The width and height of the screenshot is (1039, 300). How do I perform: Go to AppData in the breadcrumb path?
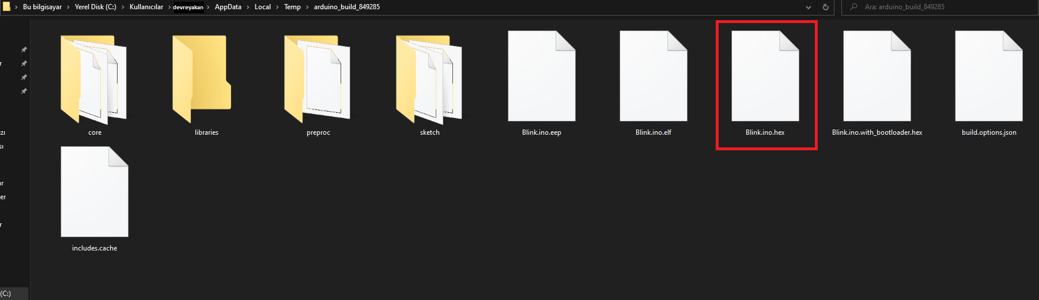click(228, 7)
